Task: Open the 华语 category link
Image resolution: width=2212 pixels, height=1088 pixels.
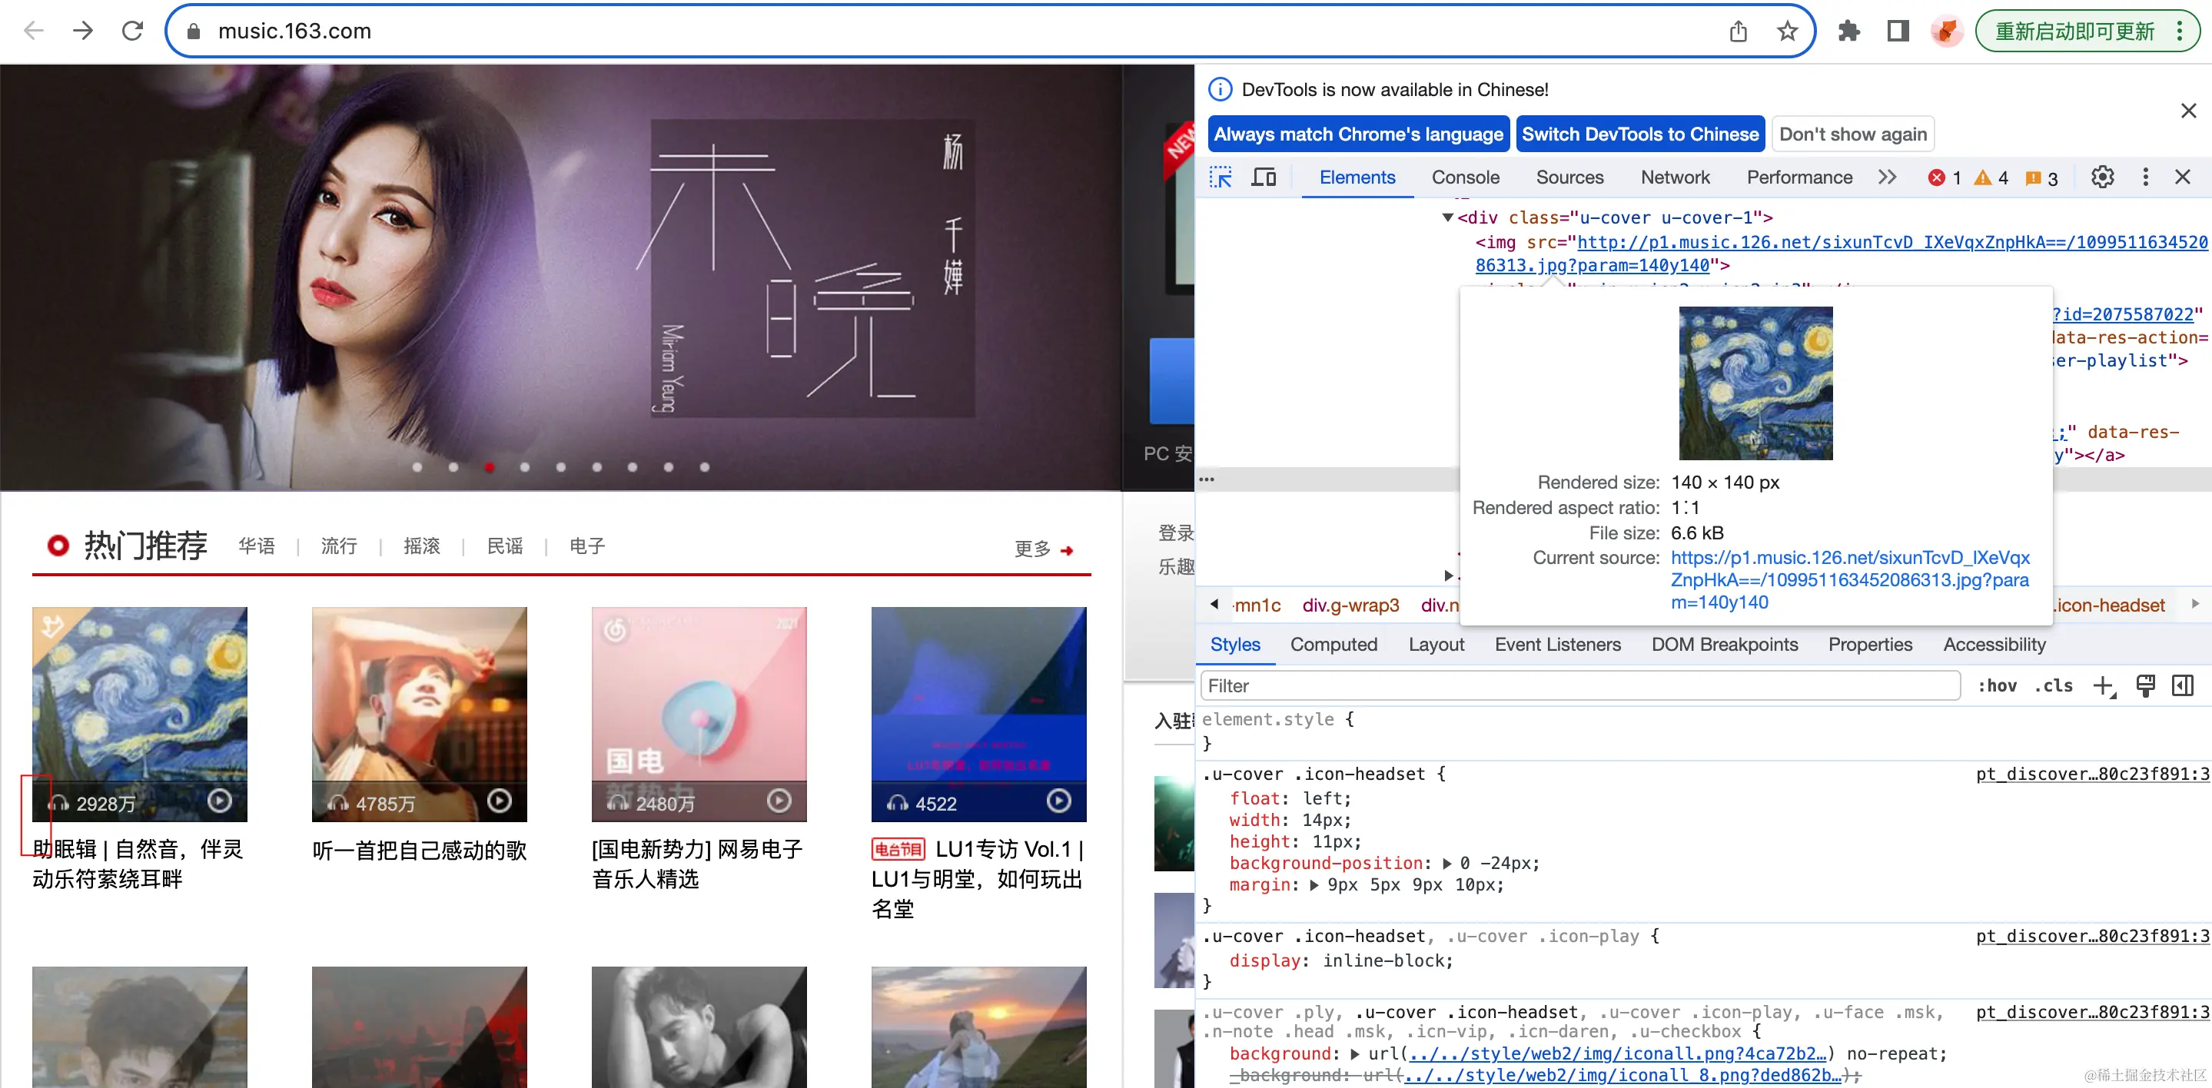Action: pos(256,546)
